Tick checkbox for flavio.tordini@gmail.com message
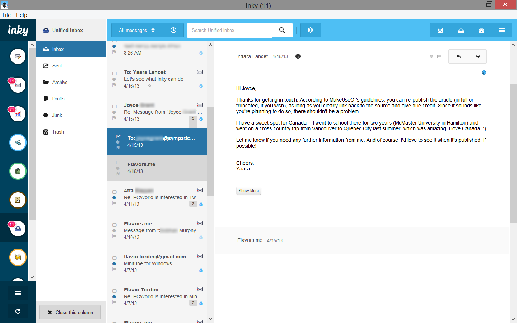 click(x=115, y=258)
